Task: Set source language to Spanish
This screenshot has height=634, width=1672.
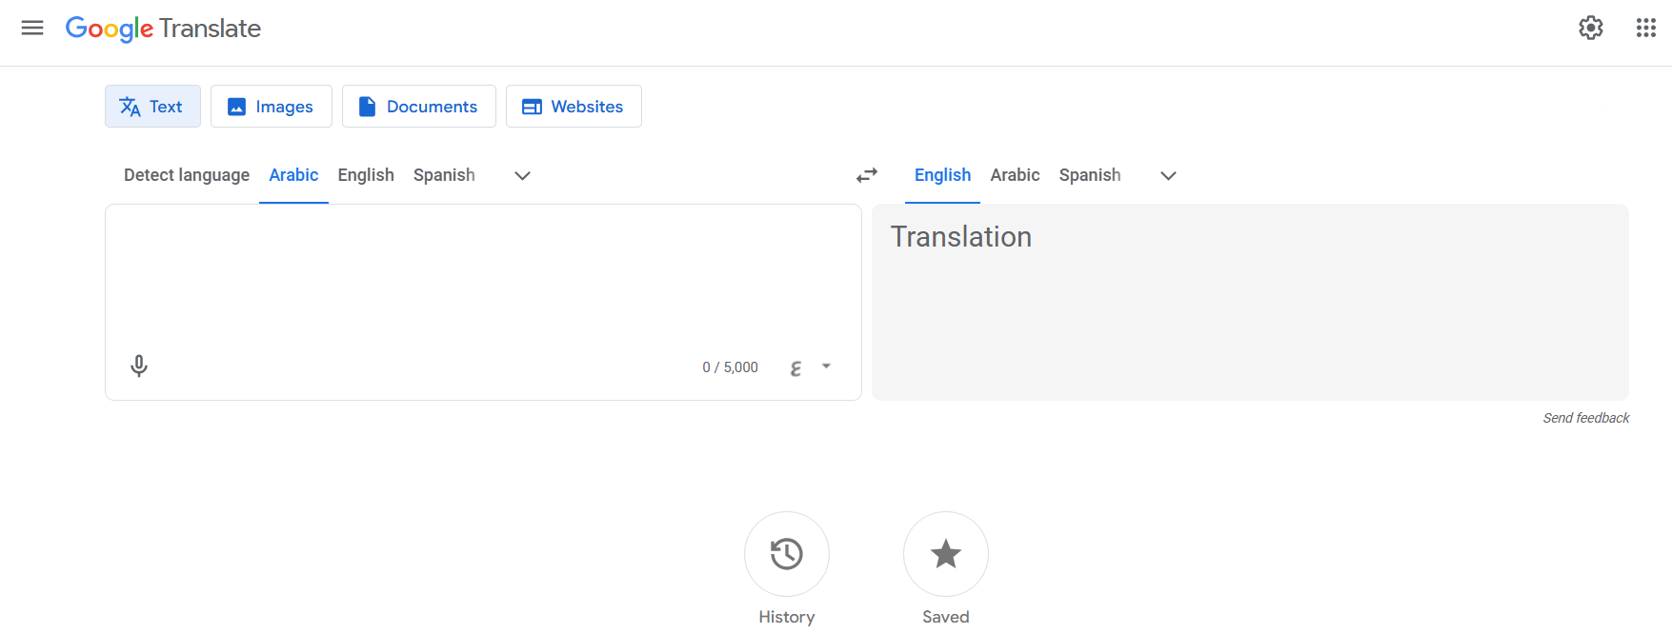Action: click(444, 175)
